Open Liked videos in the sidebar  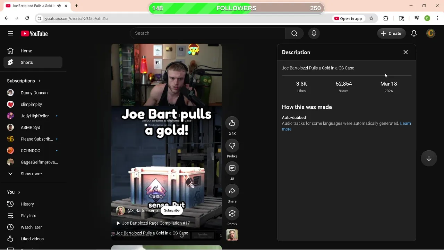[x=33, y=239]
